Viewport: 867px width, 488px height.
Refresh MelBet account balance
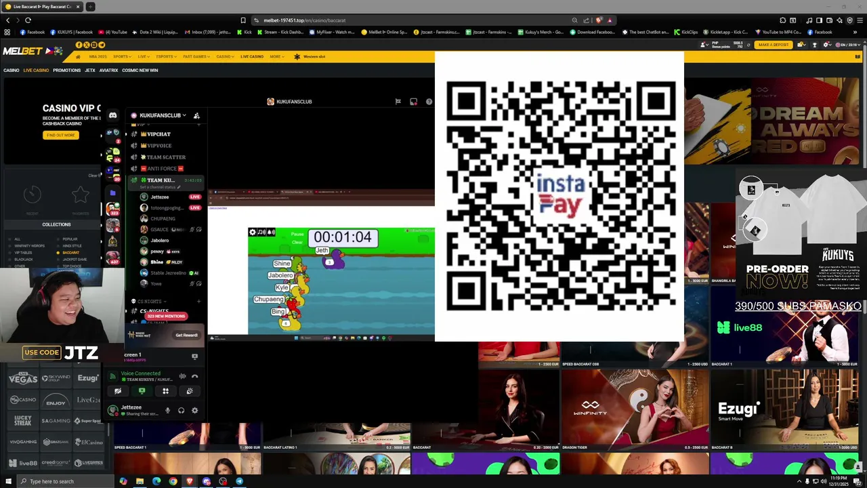point(749,45)
